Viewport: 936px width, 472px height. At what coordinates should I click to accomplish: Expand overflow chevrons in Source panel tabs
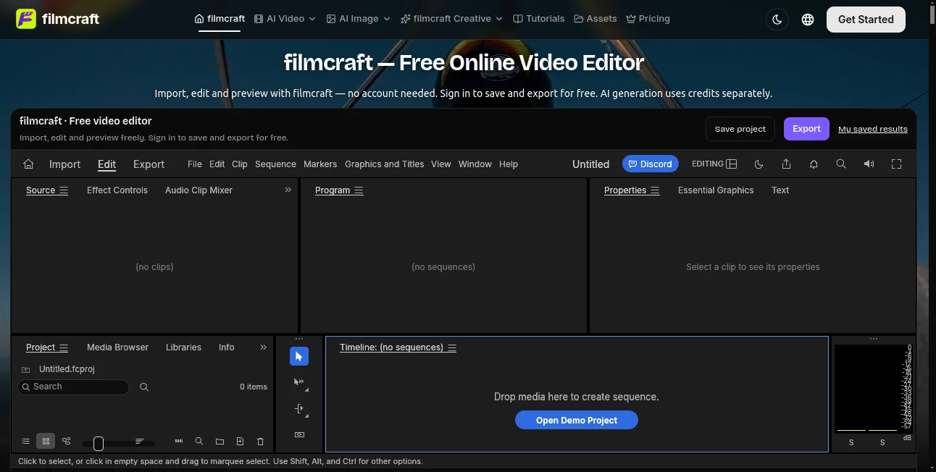[x=288, y=190]
